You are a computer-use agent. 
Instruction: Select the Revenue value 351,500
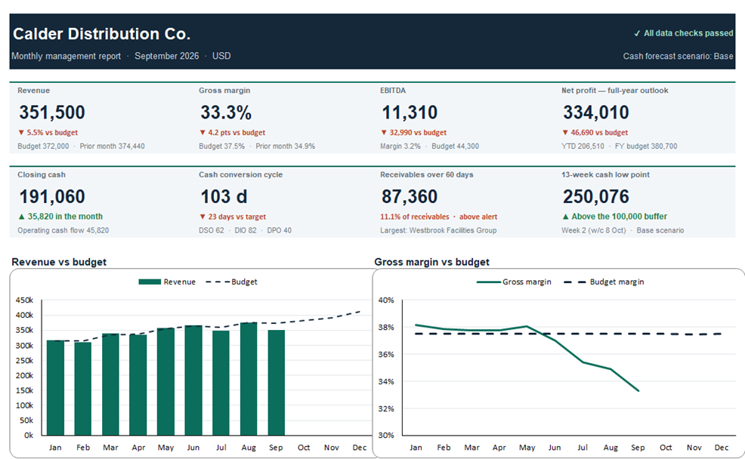pos(52,112)
